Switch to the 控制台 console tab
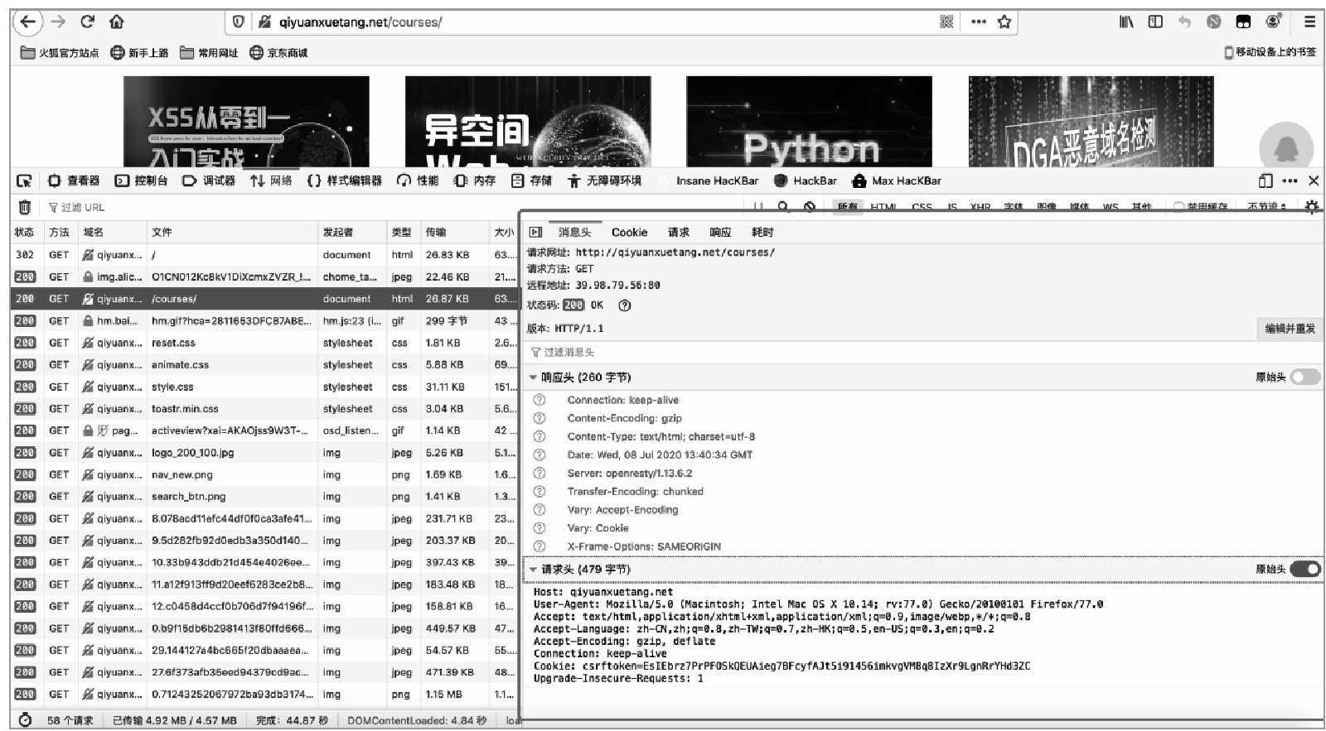This screenshot has width=1326, height=731. point(141,180)
